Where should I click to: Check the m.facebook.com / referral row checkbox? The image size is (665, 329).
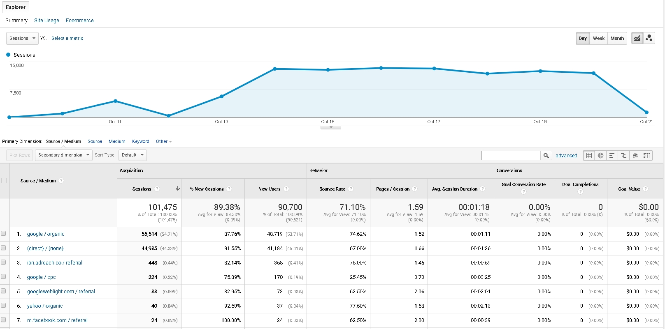tap(4, 320)
